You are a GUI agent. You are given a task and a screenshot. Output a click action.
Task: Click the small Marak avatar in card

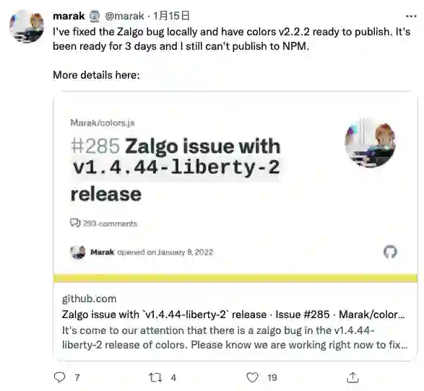click(x=78, y=252)
